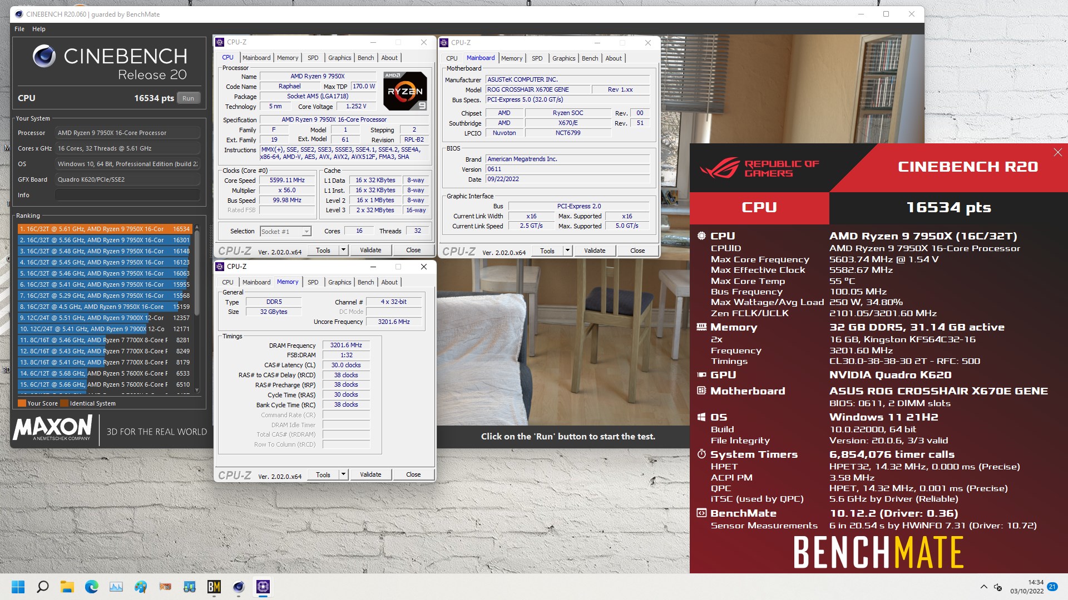Click the orange Your Score legend swatch

[x=22, y=403]
